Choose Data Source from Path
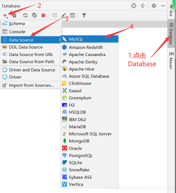Screen dimensions: 176x193 (31, 61)
